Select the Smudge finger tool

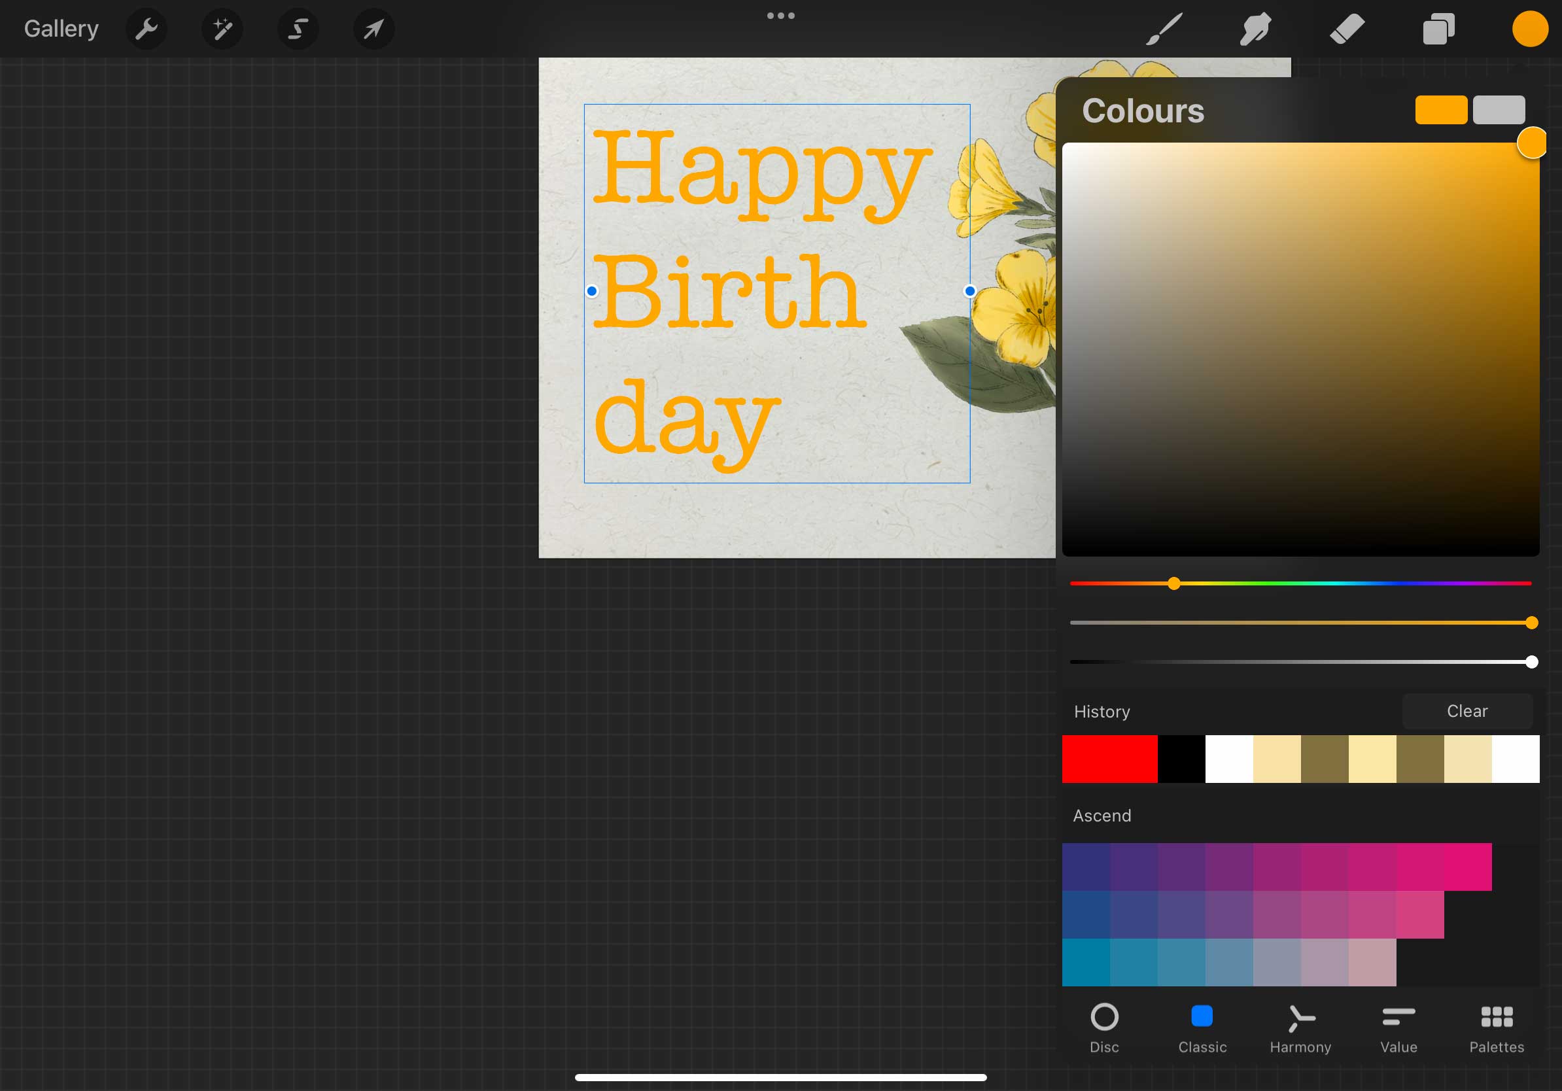(x=1255, y=29)
